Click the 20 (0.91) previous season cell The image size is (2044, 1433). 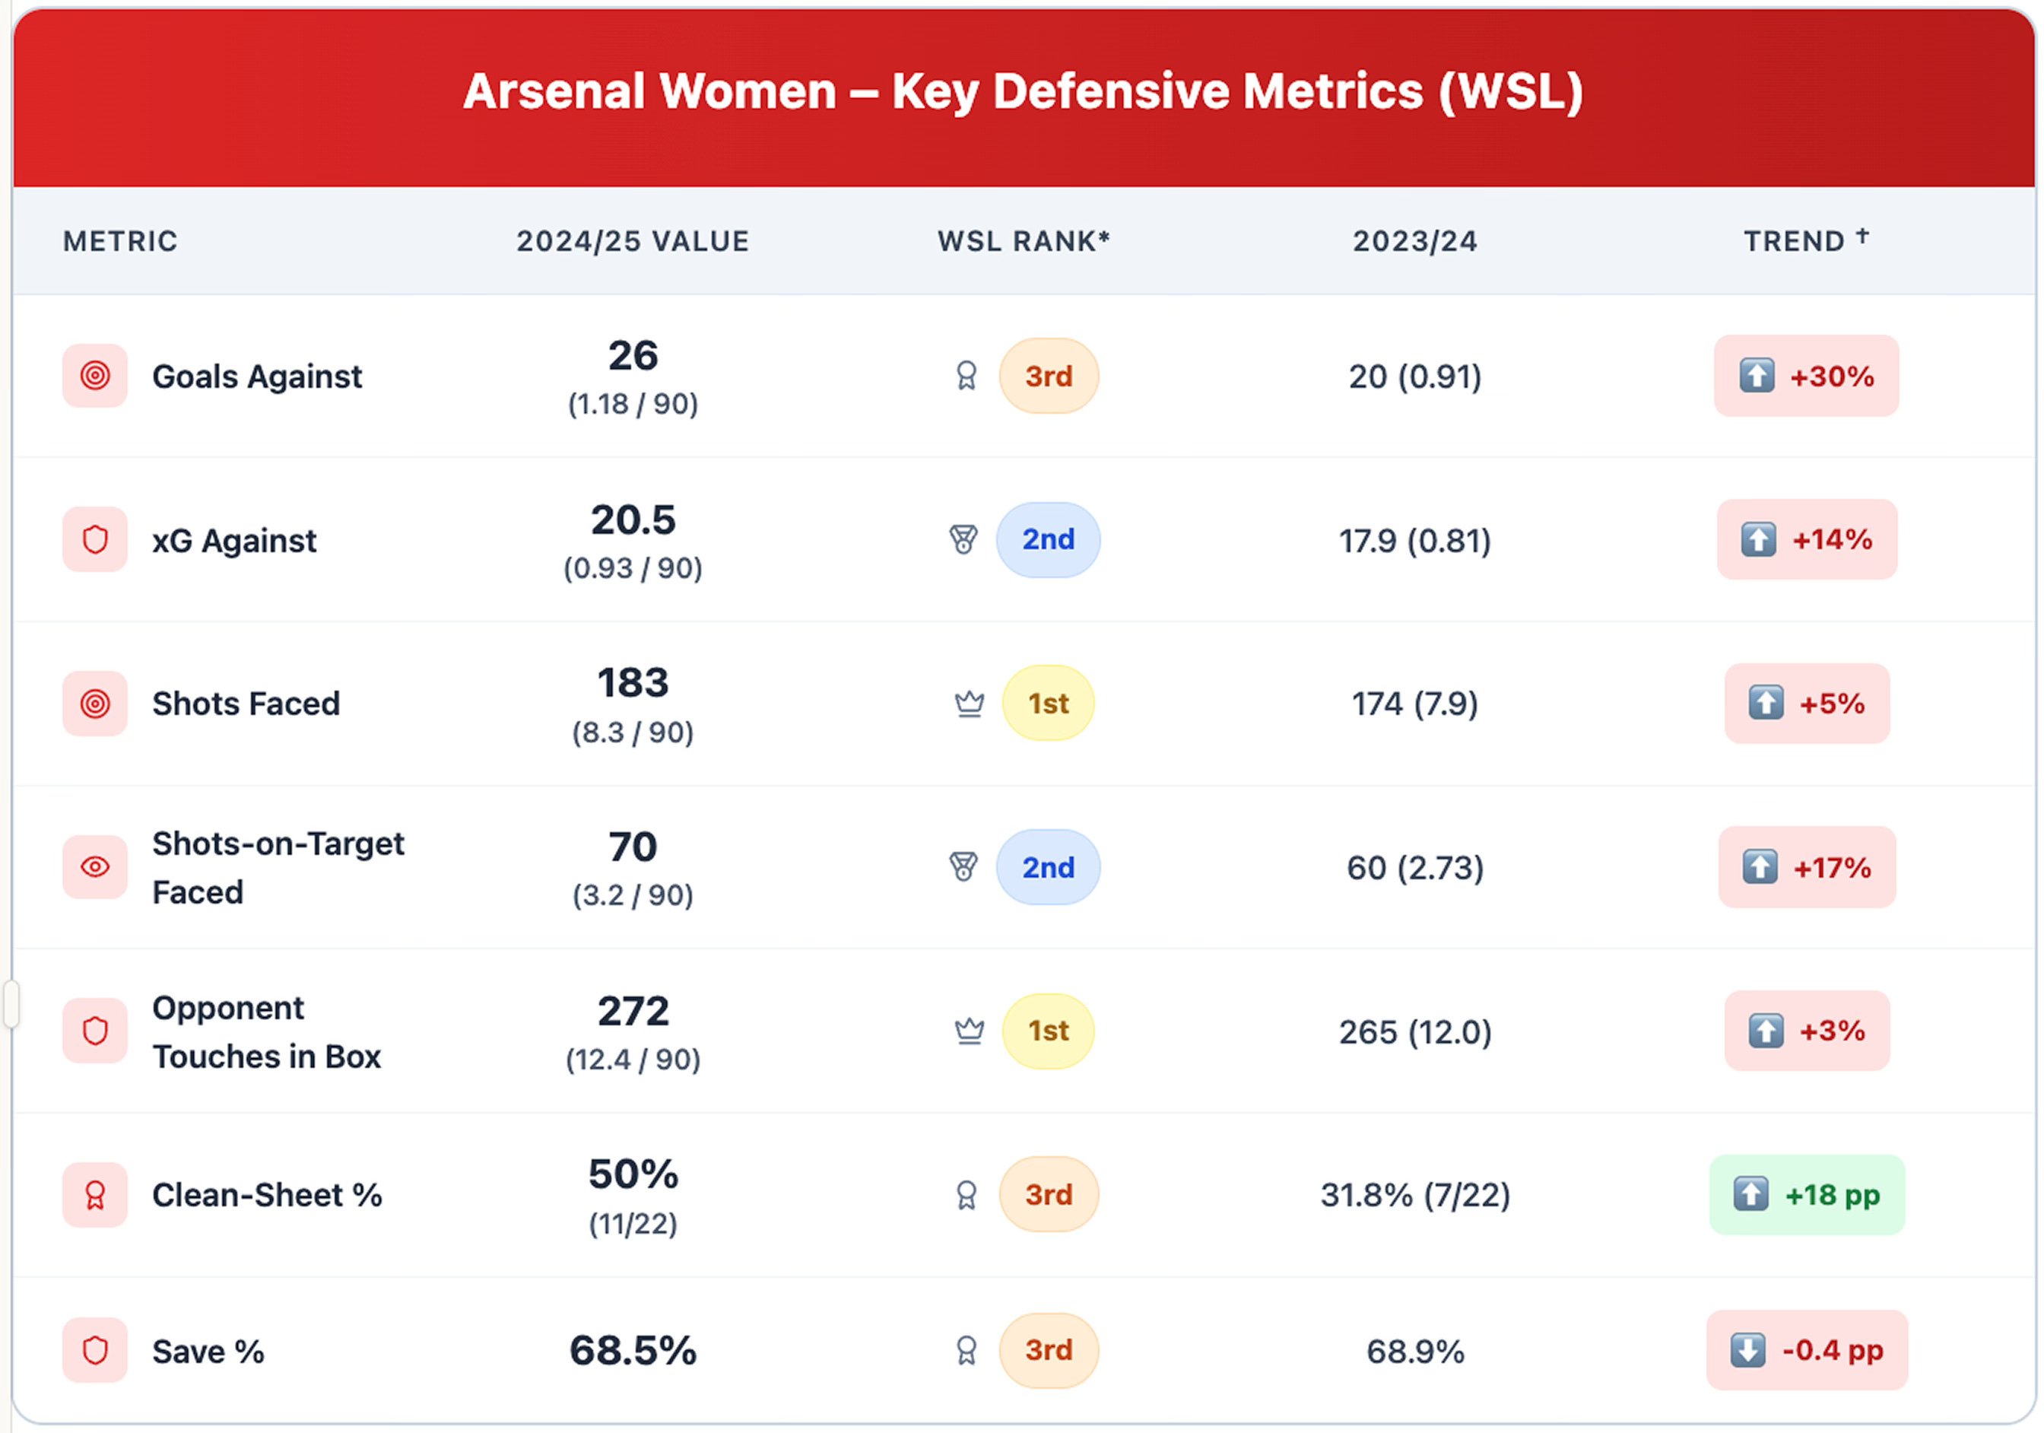[x=1417, y=377]
